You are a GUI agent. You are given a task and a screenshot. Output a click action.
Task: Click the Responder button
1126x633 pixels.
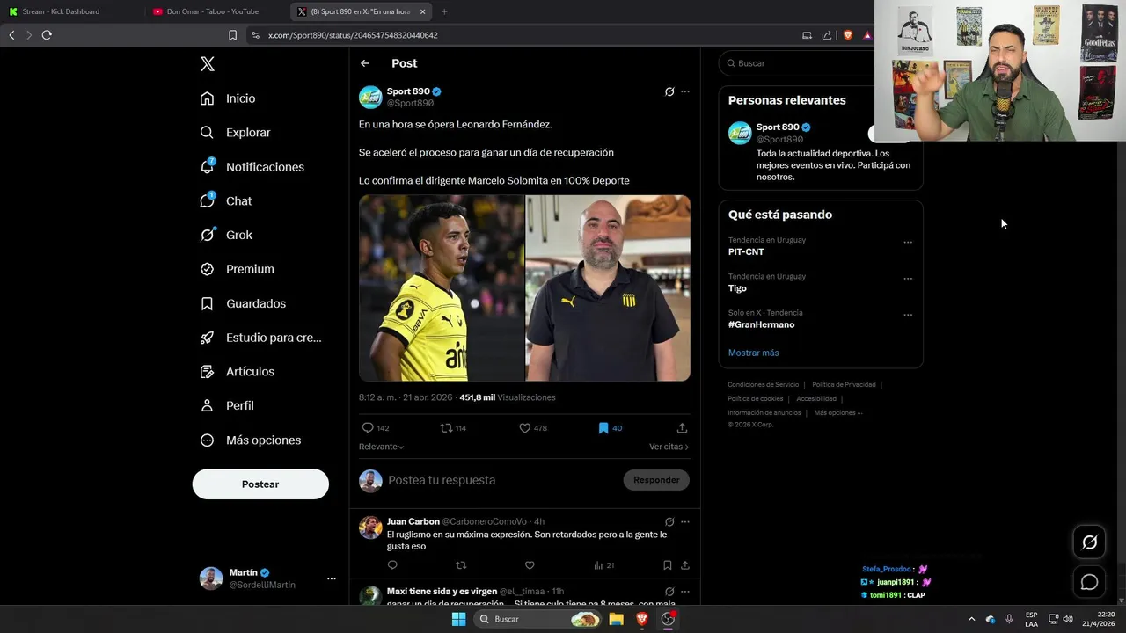(656, 480)
